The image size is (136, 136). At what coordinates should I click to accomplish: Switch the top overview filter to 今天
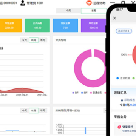pyautogui.click(x=68, y=11)
